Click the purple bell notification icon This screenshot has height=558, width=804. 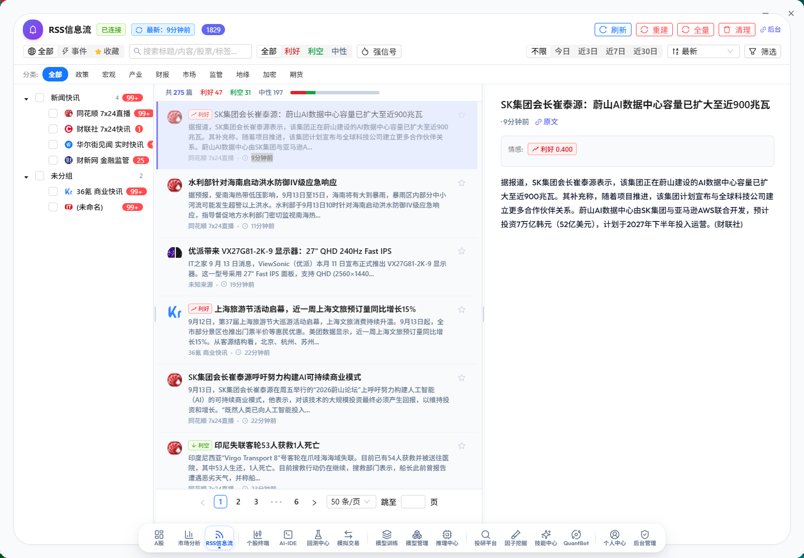33,30
